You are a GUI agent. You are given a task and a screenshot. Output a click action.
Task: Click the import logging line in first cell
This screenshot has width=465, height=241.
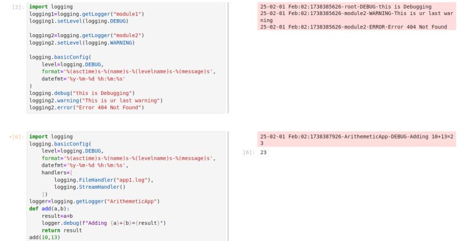(x=51, y=6)
